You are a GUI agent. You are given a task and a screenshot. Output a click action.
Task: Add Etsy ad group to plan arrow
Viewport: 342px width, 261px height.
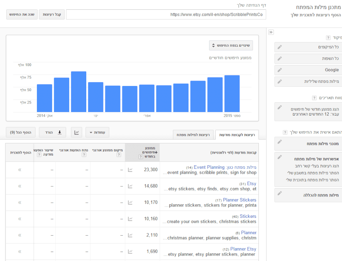(19, 186)
